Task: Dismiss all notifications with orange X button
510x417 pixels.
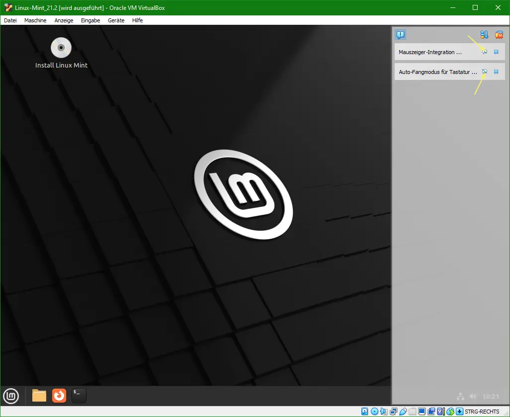Action: [499, 34]
